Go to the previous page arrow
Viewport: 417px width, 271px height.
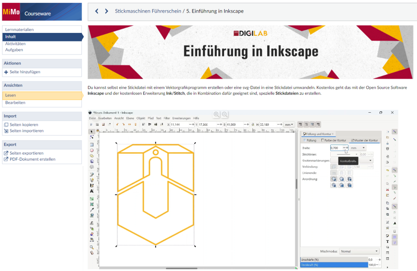pyautogui.click(x=97, y=11)
